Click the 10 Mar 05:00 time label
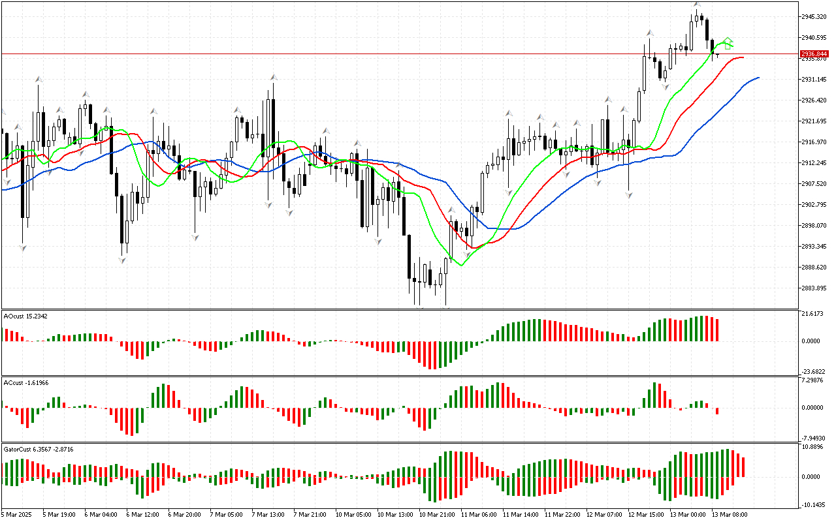This screenshot has width=836, height=522. click(353, 515)
